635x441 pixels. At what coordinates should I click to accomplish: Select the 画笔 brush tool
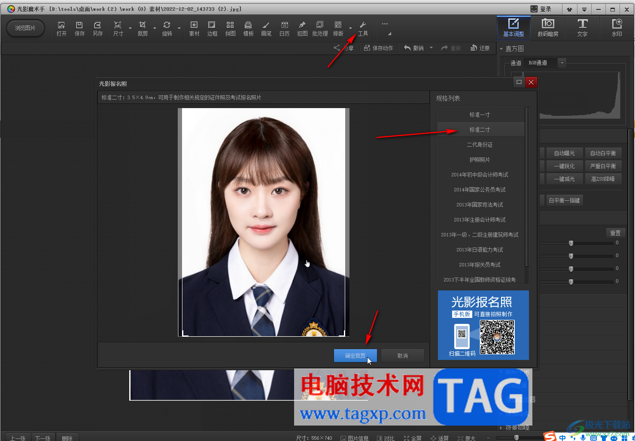(x=266, y=28)
